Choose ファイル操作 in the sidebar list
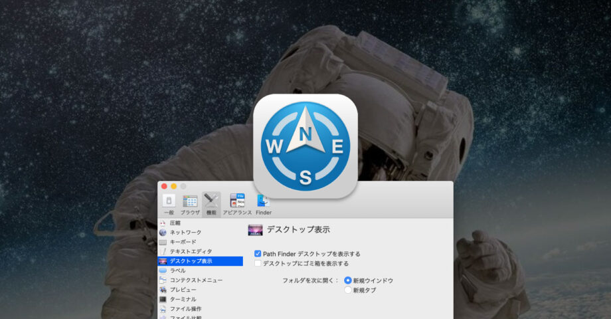Screen dimensions: 611x319 pos(201,309)
